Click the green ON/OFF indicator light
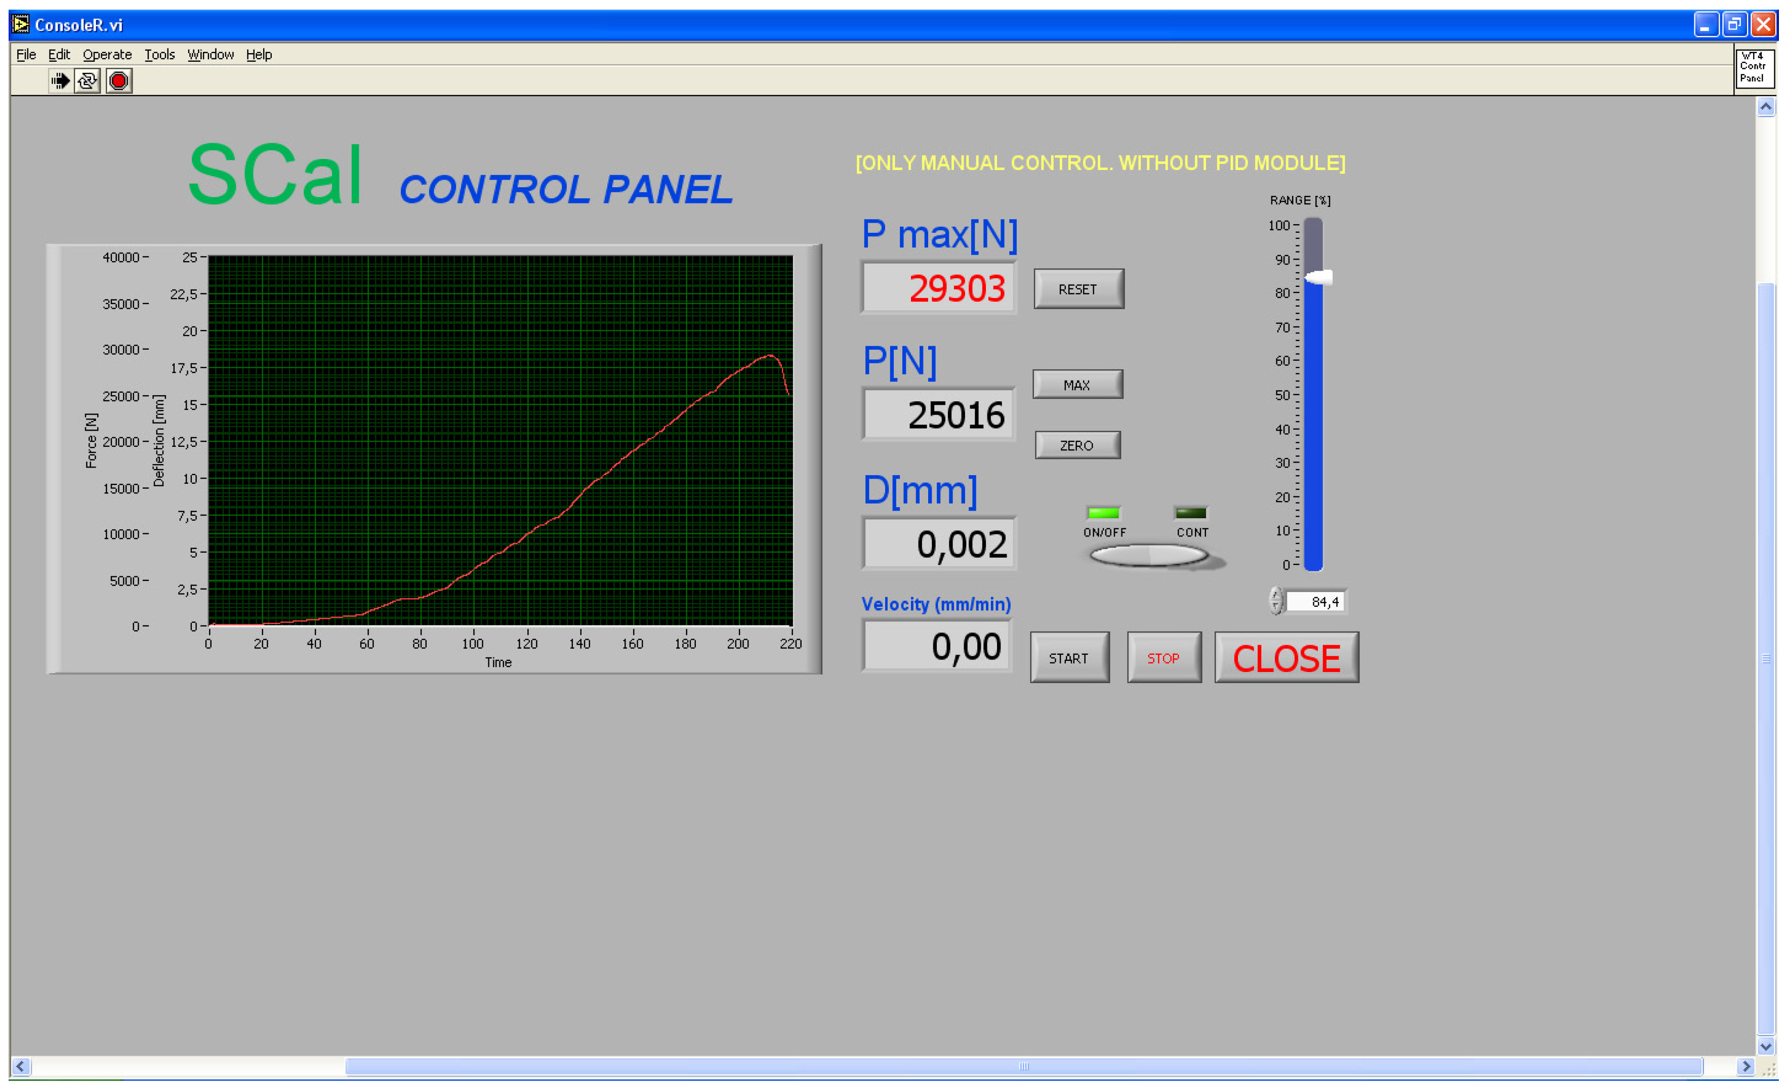The image size is (1786, 1087). tap(1103, 513)
